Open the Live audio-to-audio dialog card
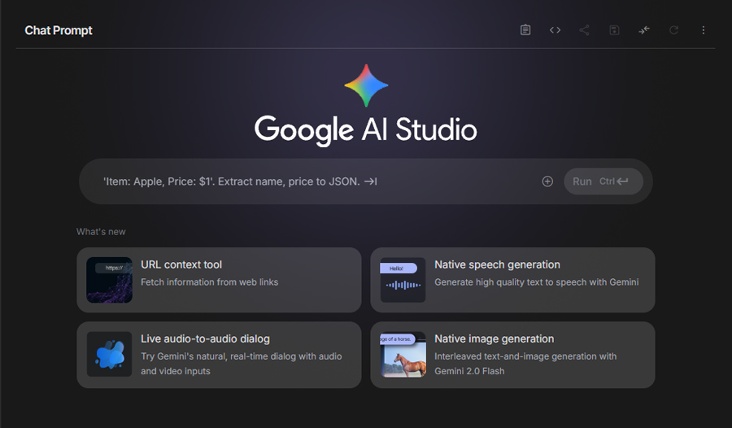Viewport: 732px width, 428px height. click(x=219, y=355)
